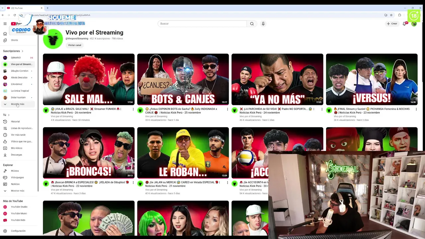Image resolution: width=425 pixels, height=239 pixels.
Task: Open the VIAJE a BRAZIL SALE MAL title
Action: coord(86,111)
